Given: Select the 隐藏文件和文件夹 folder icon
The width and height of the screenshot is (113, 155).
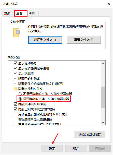Looking at the screenshot, I should click(15, 89).
